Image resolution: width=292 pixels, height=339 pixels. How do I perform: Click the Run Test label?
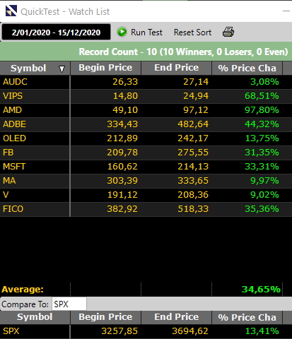coord(146,32)
